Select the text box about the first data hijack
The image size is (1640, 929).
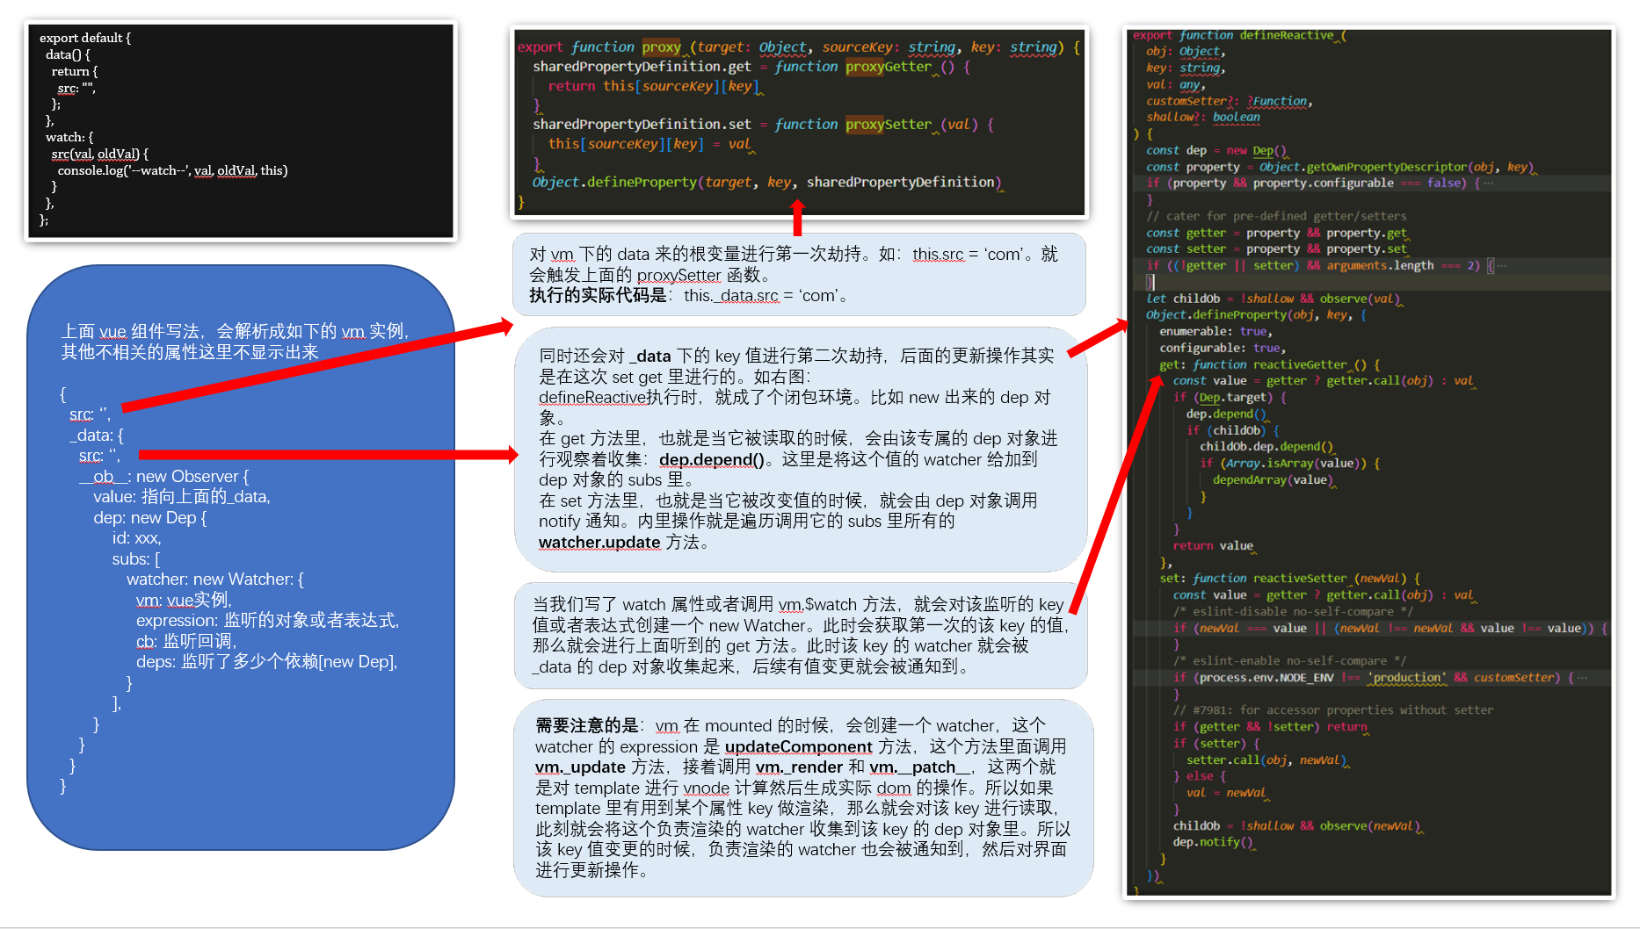coord(799,274)
